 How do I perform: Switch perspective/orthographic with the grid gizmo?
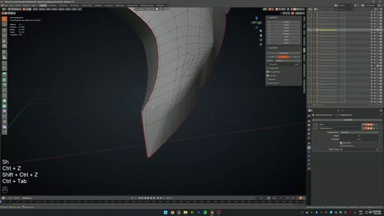tap(260, 44)
